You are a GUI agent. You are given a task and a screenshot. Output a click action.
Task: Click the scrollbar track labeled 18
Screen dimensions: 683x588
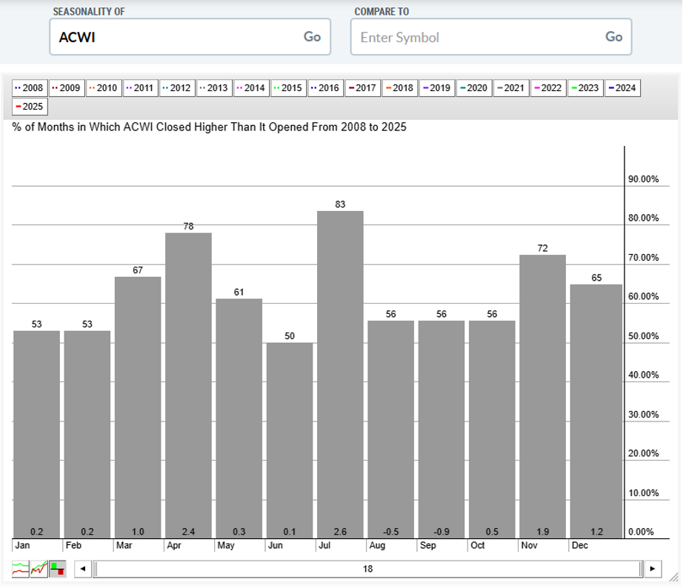[x=367, y=569]
